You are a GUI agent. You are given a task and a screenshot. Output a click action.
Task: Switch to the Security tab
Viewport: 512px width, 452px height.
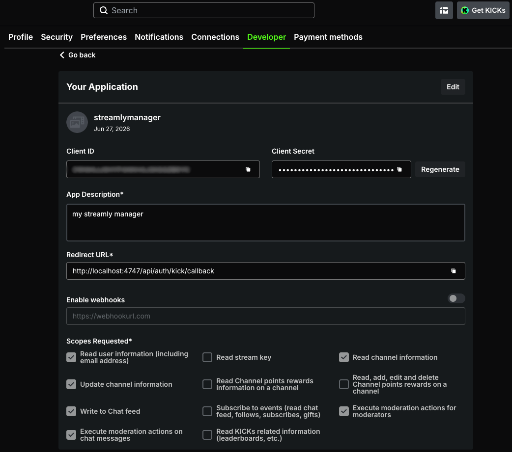click(x=57, y=37)
